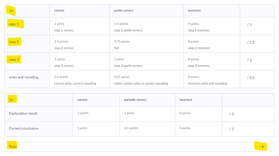This screenshot has height=156, width=279.
Task: Pick 0 points for Correct conclusion
Action: click(198, 128)
